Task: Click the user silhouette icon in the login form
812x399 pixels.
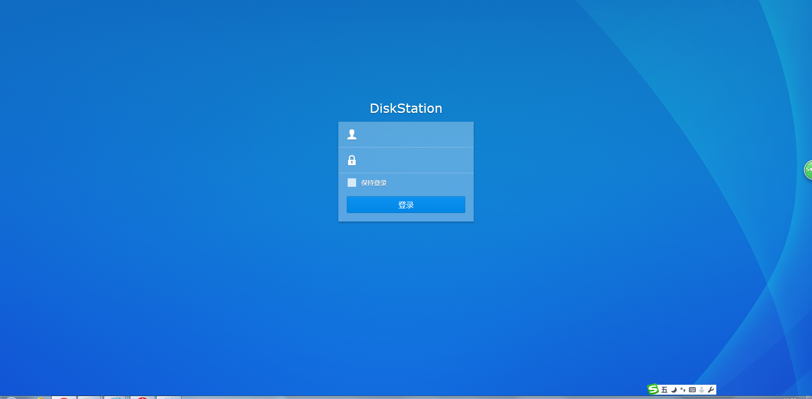Action: click(352, 134)
